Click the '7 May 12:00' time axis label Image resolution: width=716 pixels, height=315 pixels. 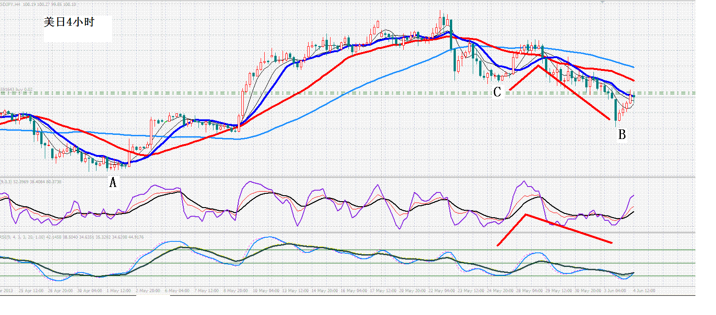(207, 291)
